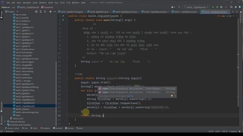Viewport: 243px width, 136px height.
Task: Open the run configuration dropdown bai26_12giaibtjava26
Action: pos(196,7)
